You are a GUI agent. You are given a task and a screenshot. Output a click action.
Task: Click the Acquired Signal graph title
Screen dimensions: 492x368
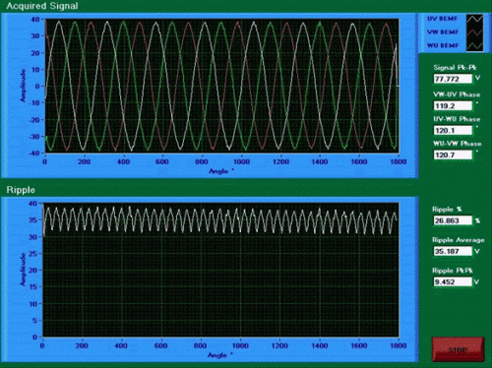click(x=42, y=6)
